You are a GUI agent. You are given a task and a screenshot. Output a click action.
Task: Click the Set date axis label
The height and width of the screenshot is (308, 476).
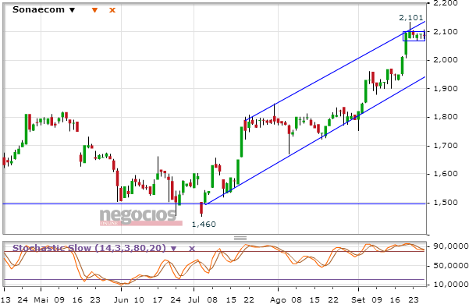[x=358, y=299]
